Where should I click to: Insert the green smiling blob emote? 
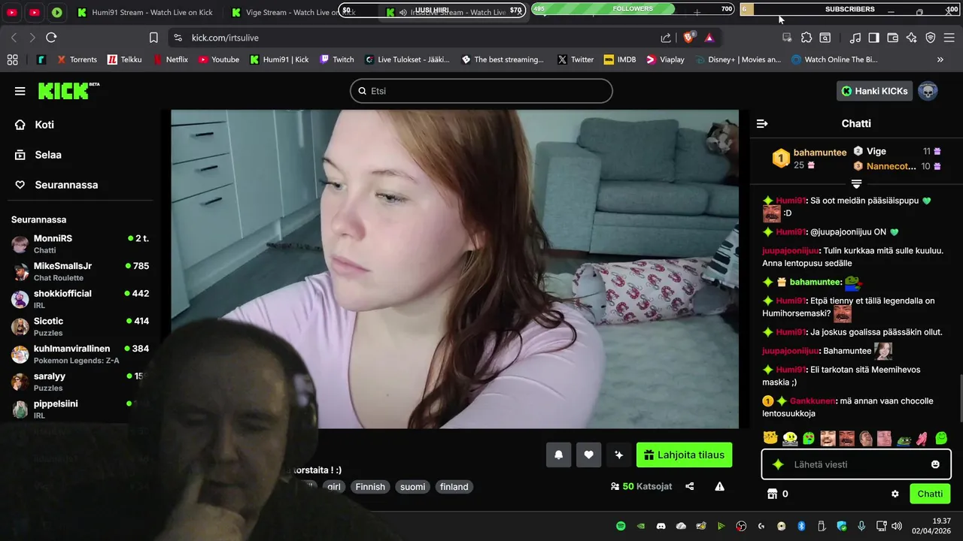tap(941, 438)
